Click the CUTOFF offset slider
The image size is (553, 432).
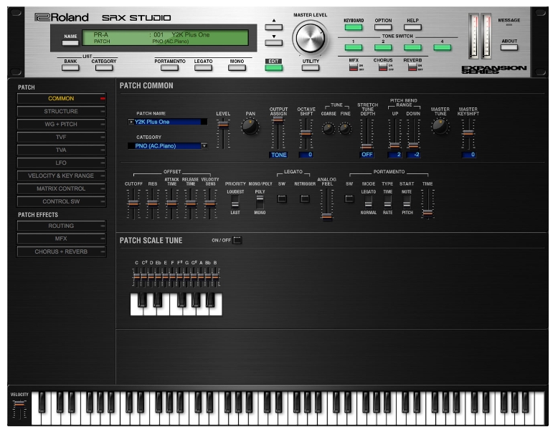pos(133,203)
